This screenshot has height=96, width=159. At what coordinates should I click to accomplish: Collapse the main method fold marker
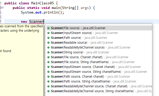tap(3, 7)
